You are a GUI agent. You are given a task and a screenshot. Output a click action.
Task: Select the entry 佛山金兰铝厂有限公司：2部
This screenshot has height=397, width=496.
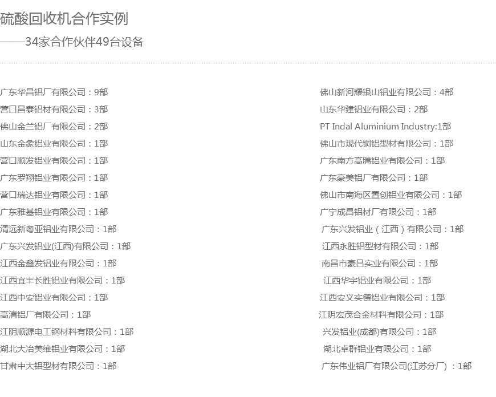click(x=54, y=126)
